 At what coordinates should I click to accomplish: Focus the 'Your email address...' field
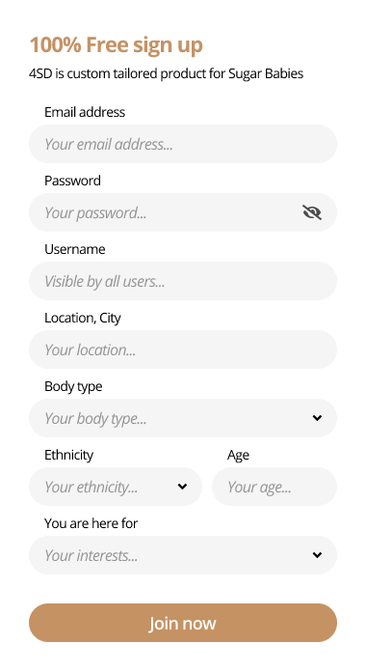pyautogui.click(x=183, y=144)
